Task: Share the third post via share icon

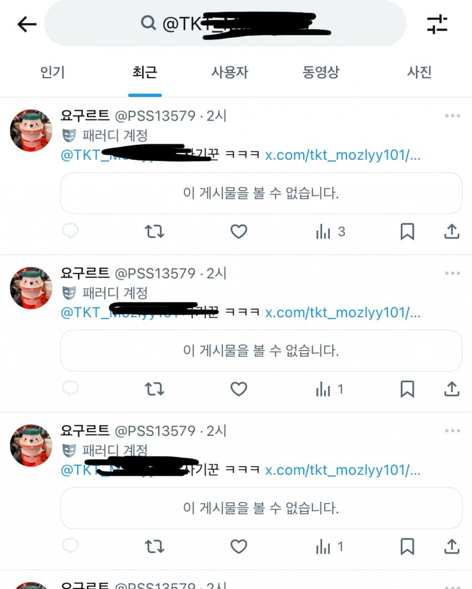Action: (451, 546)
